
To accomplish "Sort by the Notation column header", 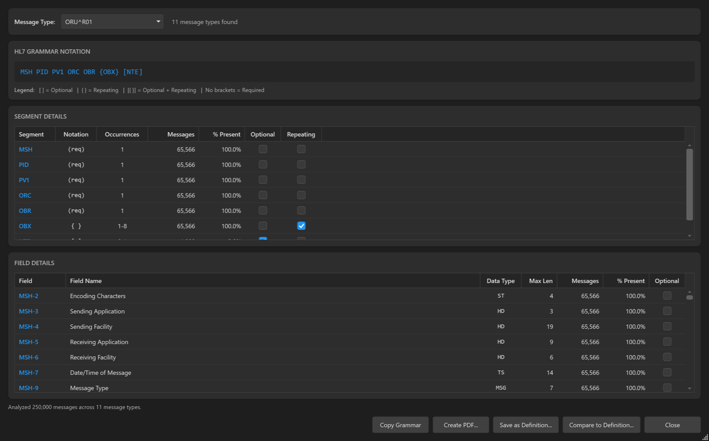I will 76,134.
